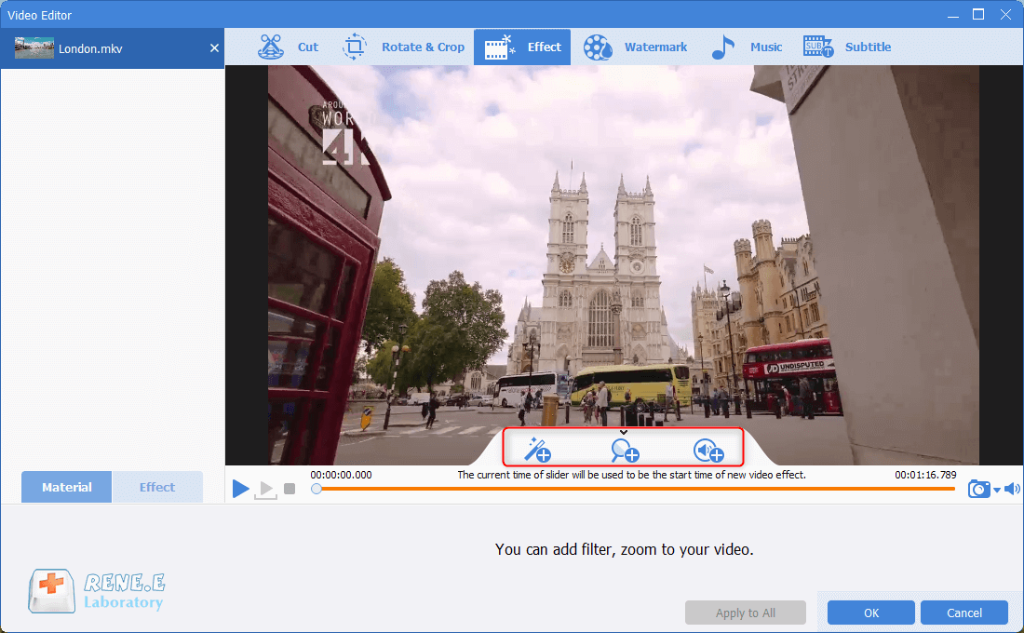Open the Cut tab

tap(288, 47)
